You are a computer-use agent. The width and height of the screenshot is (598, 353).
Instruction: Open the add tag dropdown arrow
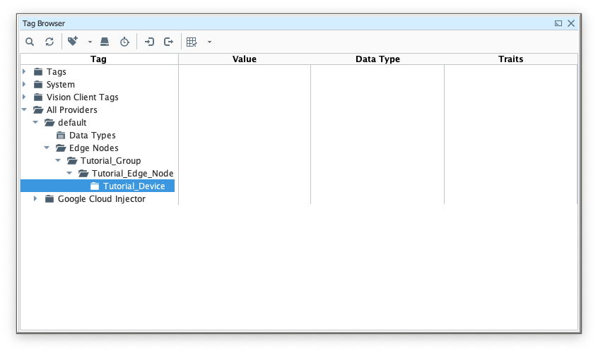click(90, 42)
